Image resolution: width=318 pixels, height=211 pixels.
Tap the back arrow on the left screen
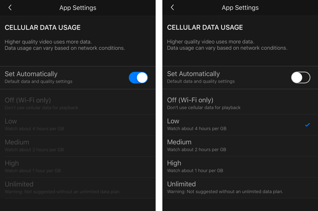(x=10, y=8)
